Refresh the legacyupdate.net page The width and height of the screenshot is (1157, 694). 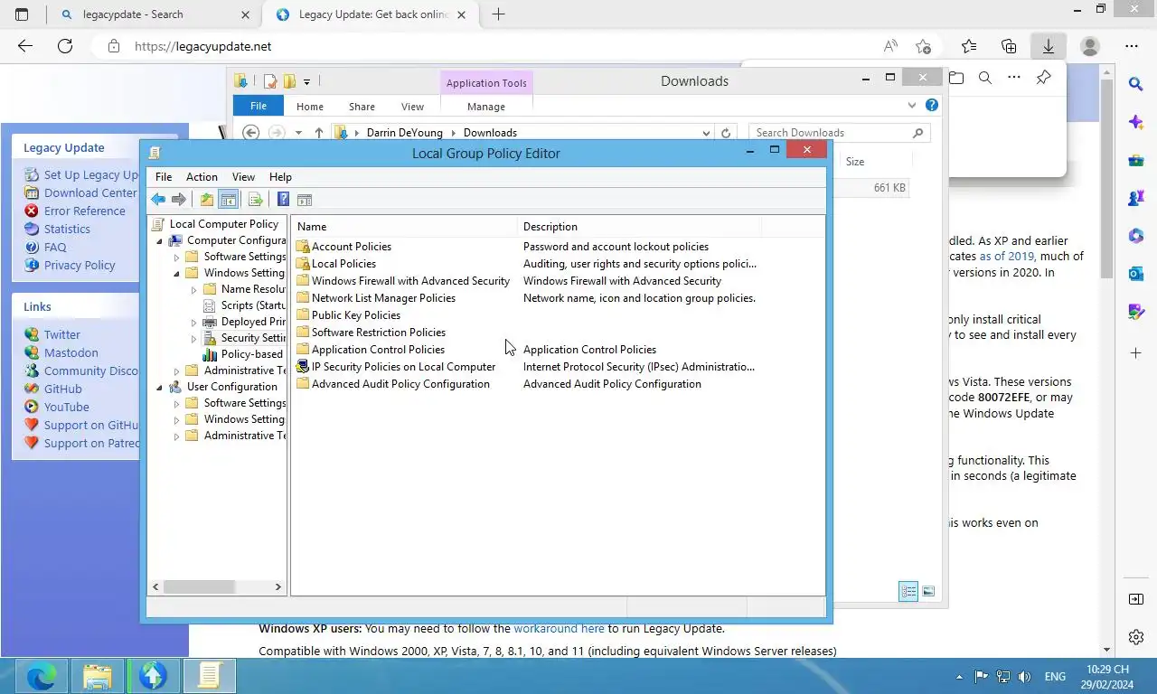pyautogui.click(x=65, y=46)
